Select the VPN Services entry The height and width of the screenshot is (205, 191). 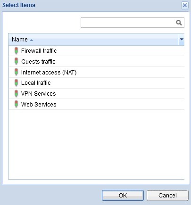tap(96, 94)
